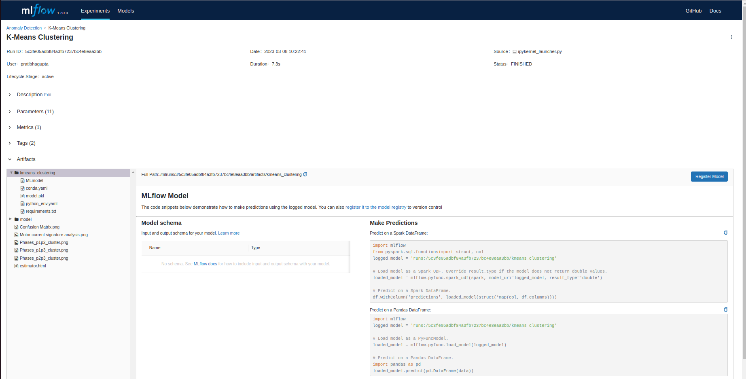746x379 pixels.
Task: Copy the Pandas DataFrame code snippet
Action: tap(725, 310)
